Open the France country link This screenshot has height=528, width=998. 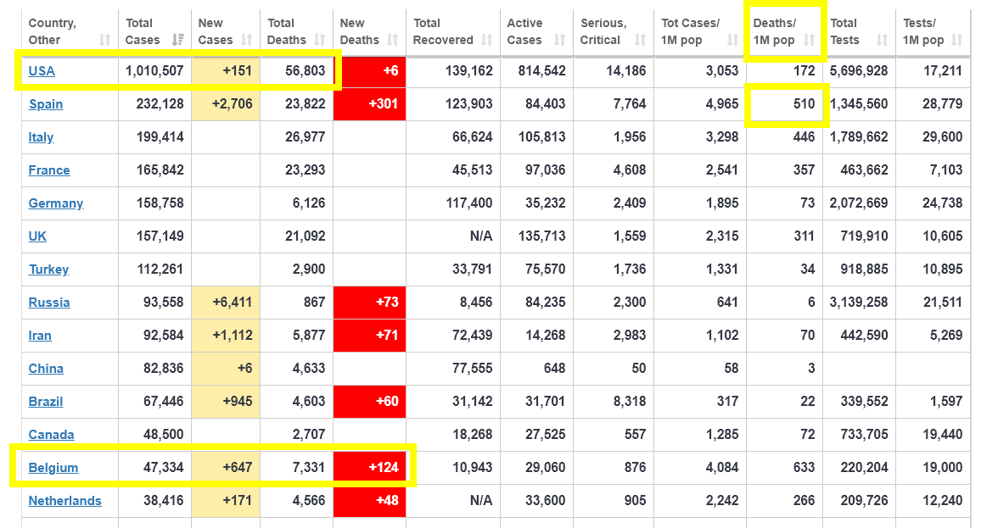49,170
